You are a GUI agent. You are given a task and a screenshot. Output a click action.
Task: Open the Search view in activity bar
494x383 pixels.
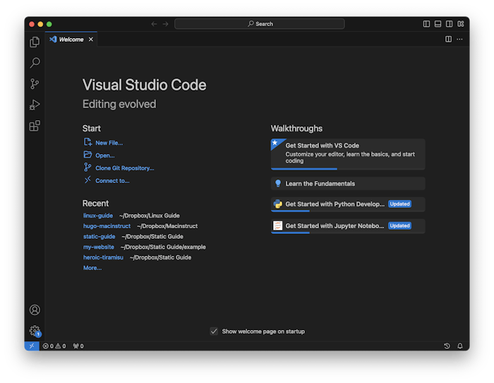point(35,63)
